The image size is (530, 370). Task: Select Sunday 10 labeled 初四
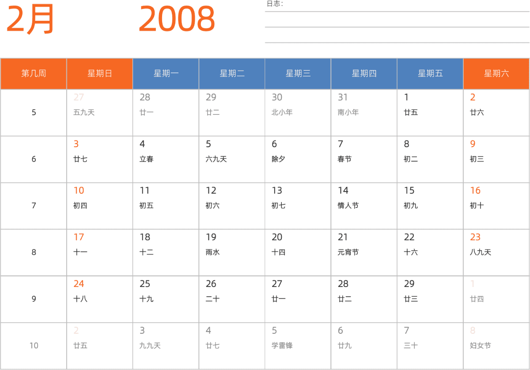tap(100, 206)
